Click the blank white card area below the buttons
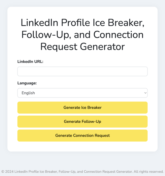 [x=82, y=146]
